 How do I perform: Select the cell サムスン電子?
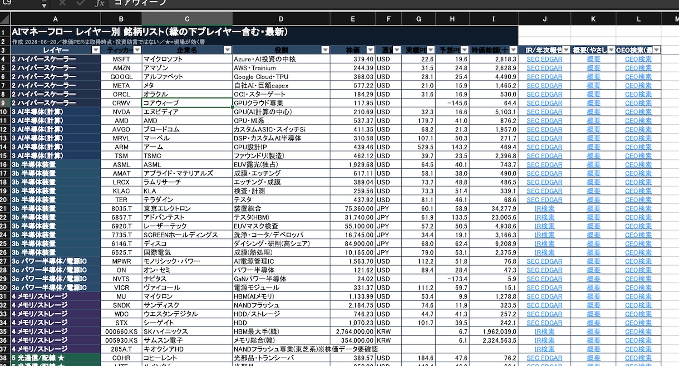point(187,340)
